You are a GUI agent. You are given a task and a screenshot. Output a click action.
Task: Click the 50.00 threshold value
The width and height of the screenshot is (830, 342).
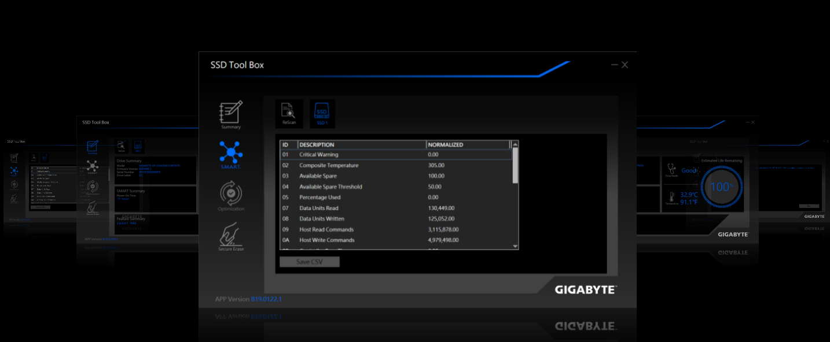(x=435, y=187)
